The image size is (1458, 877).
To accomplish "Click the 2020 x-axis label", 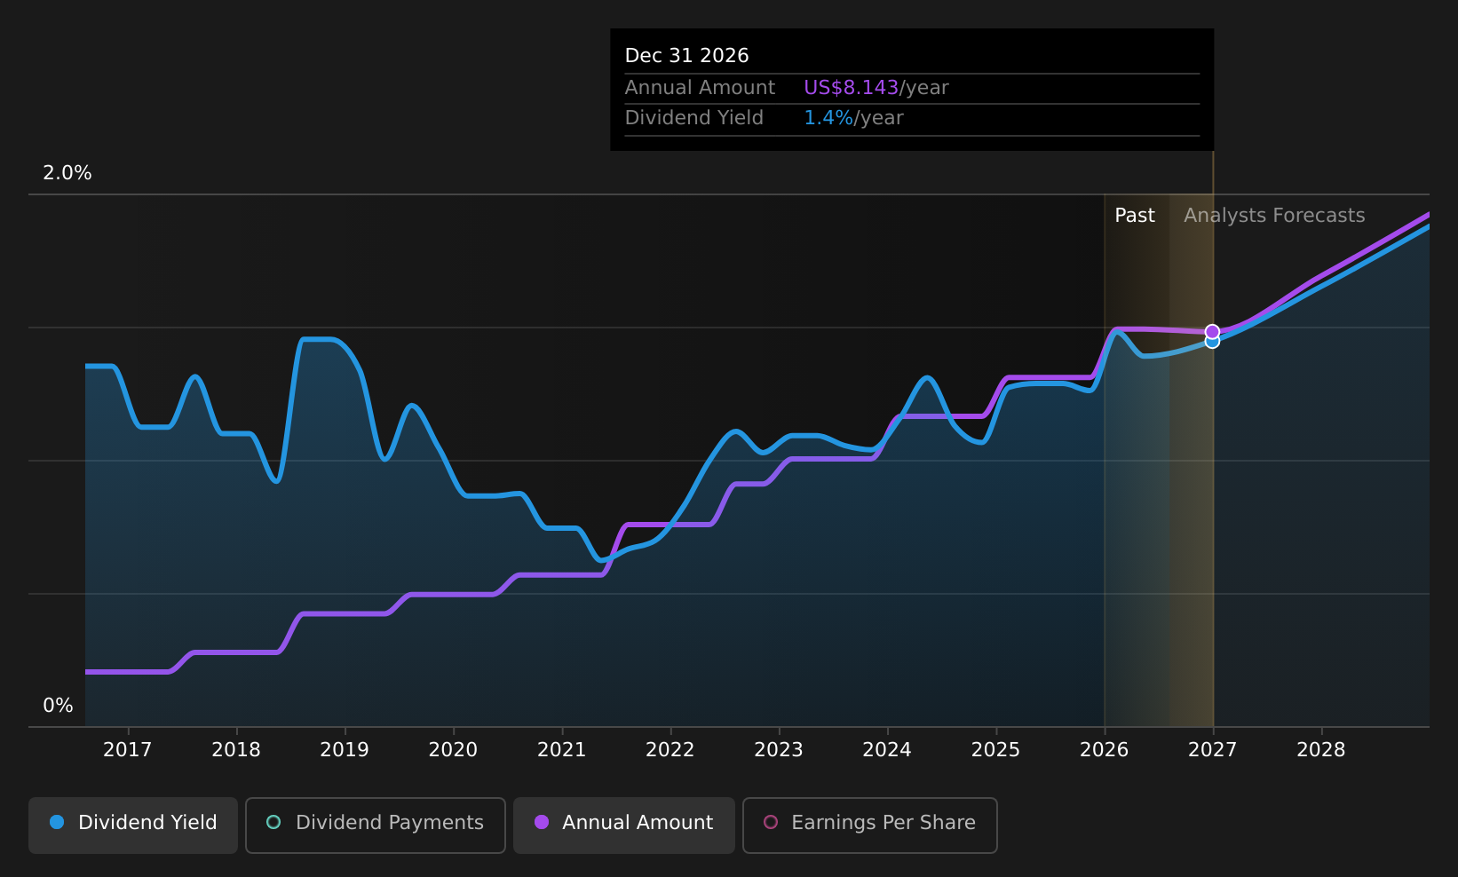I will point(453,750).
